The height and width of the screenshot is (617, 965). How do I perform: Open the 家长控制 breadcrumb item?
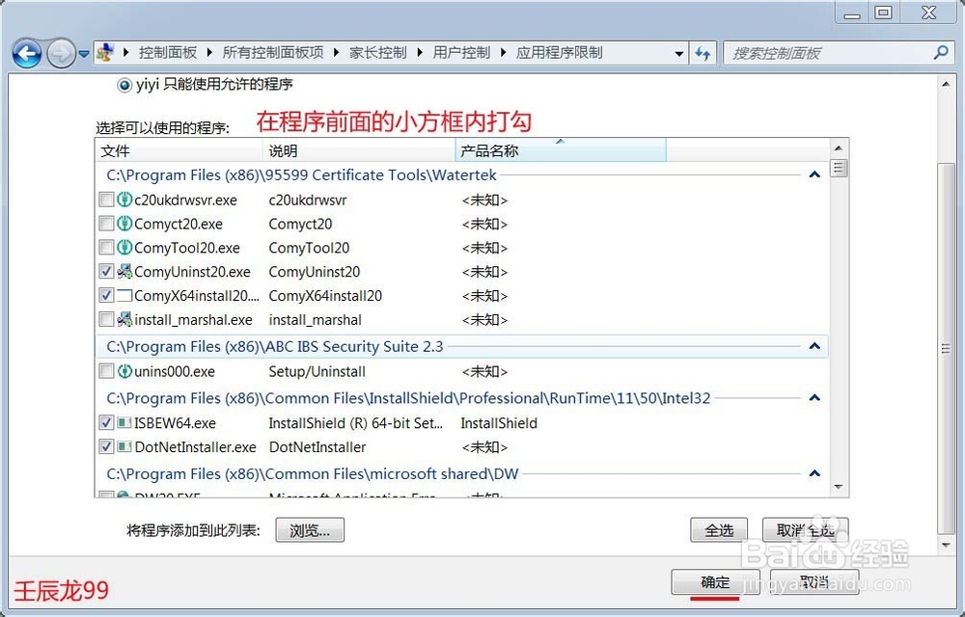(378, 53)
